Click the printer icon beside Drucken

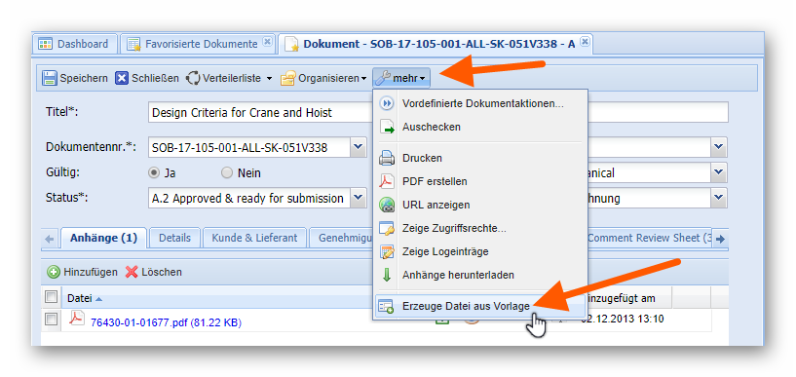tap(387, 159)
